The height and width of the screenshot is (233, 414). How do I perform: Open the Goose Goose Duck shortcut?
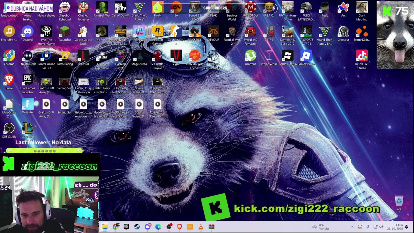point(83,36)
